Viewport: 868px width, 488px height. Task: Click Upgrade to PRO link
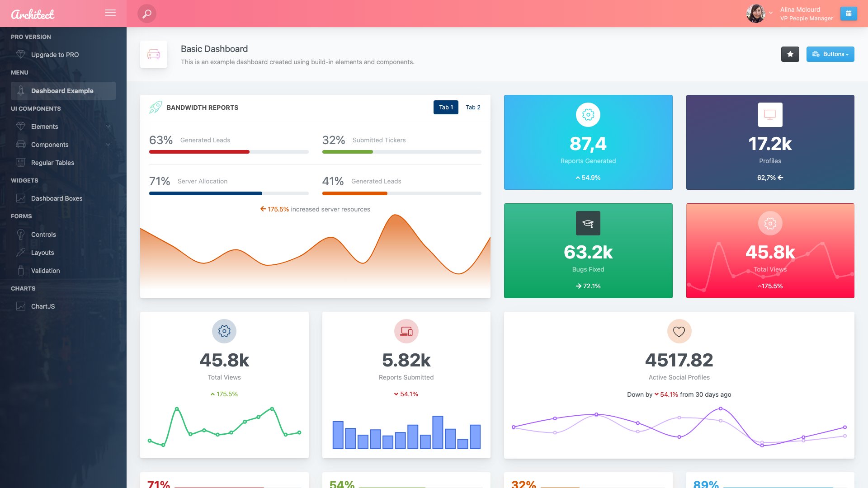pos(54,54)
